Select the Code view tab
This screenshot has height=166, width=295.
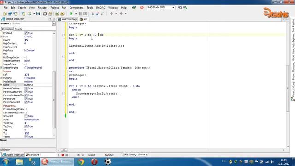point(125,154)
